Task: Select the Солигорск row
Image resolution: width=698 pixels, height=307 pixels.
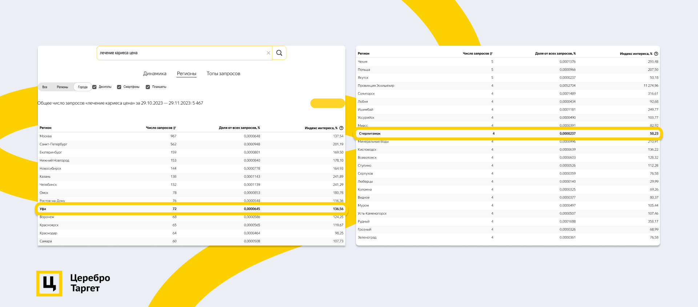Action: [508, 94]
